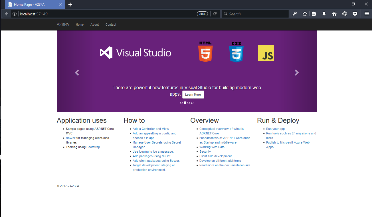Image resolution: width=372 pixels, height=217 pixels.
Task: Reload the page with the refresh icon
Action: pyautogui.click(x=215, y=14)
